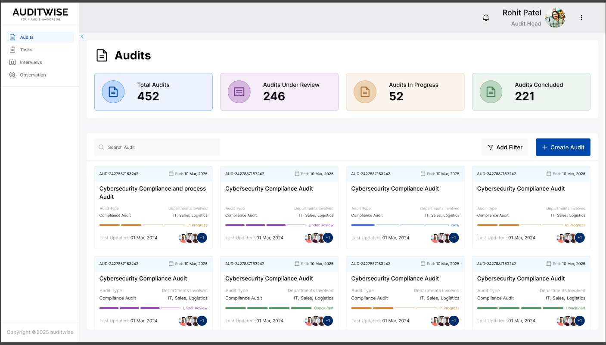Click Rohit Patel's profile picture
Viewport: 606px width, 345px height.
point(555,18)
